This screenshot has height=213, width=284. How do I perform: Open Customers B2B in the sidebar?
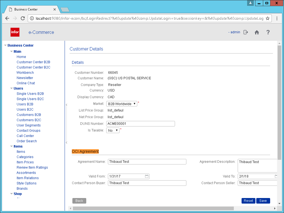point(29,115)
